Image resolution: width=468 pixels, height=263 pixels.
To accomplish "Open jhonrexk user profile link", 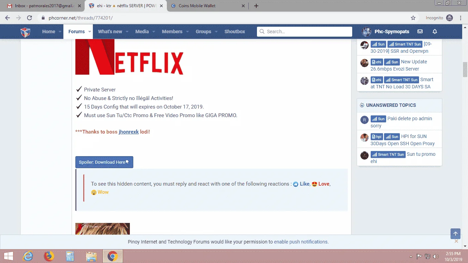I will pyautogui.click(x=129, y=132).
